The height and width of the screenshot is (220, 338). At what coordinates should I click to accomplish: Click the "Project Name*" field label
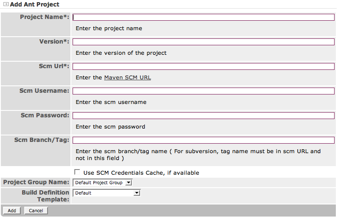coord(44,17)
